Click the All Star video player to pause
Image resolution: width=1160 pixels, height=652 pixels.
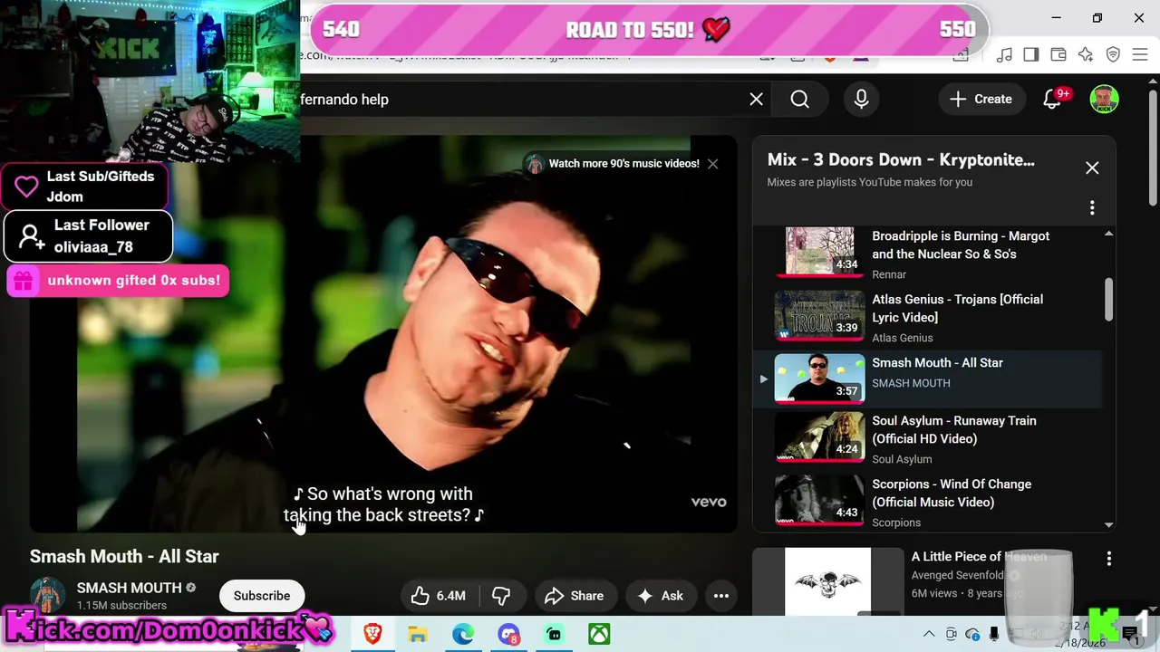[383, 334]
